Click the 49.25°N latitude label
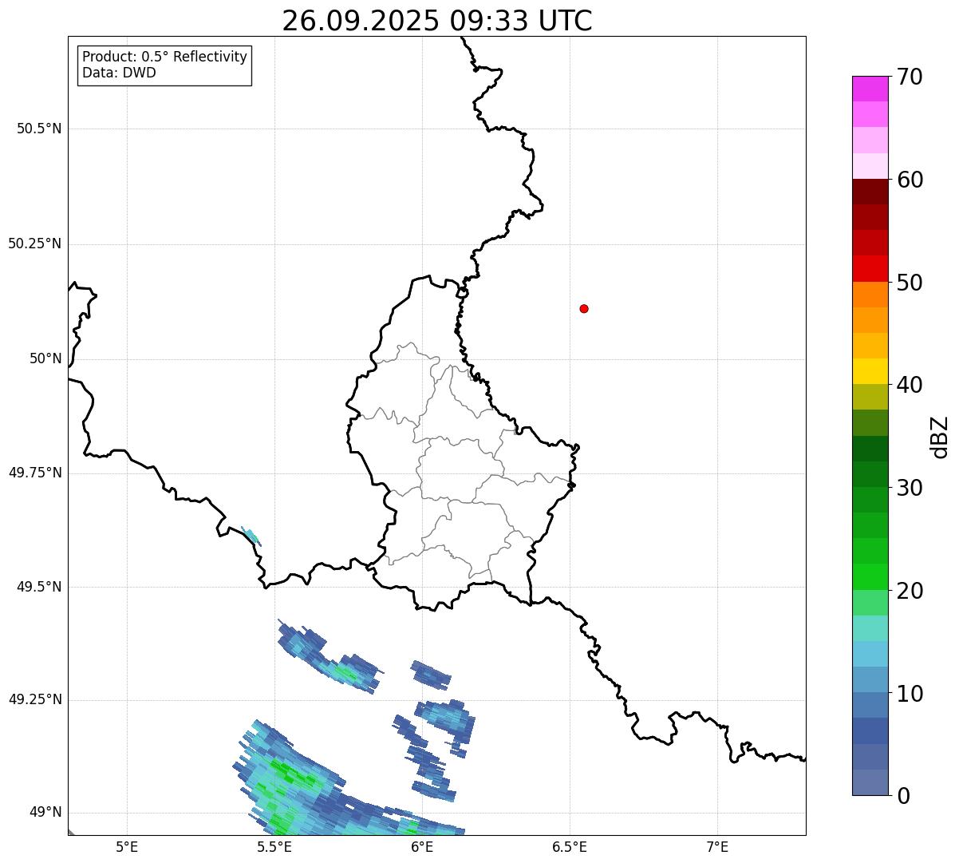The width and height of the screenshot is (959, 863). point(35,700)
